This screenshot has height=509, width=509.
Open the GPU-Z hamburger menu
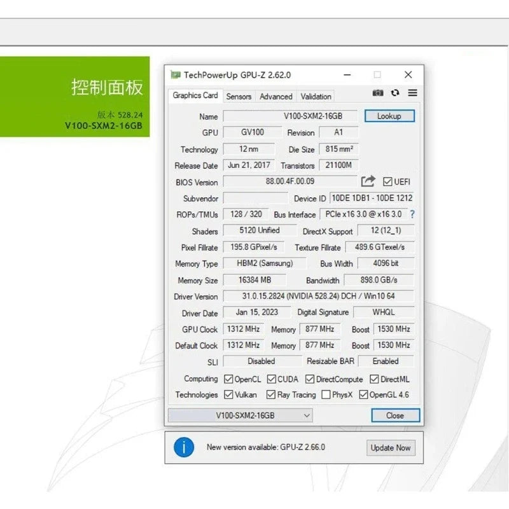point(412,93)
